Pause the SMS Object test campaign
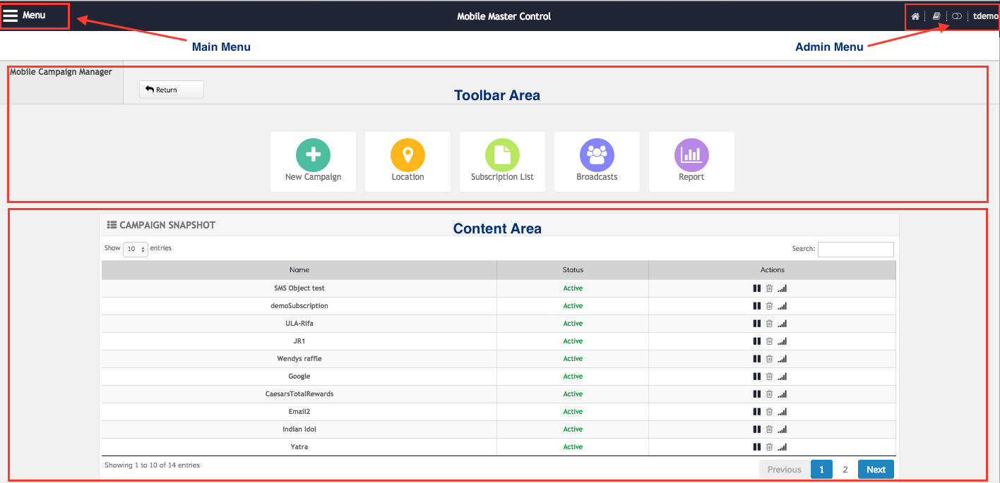Viewport: 1000px width, 483px height. click(757, 288)
